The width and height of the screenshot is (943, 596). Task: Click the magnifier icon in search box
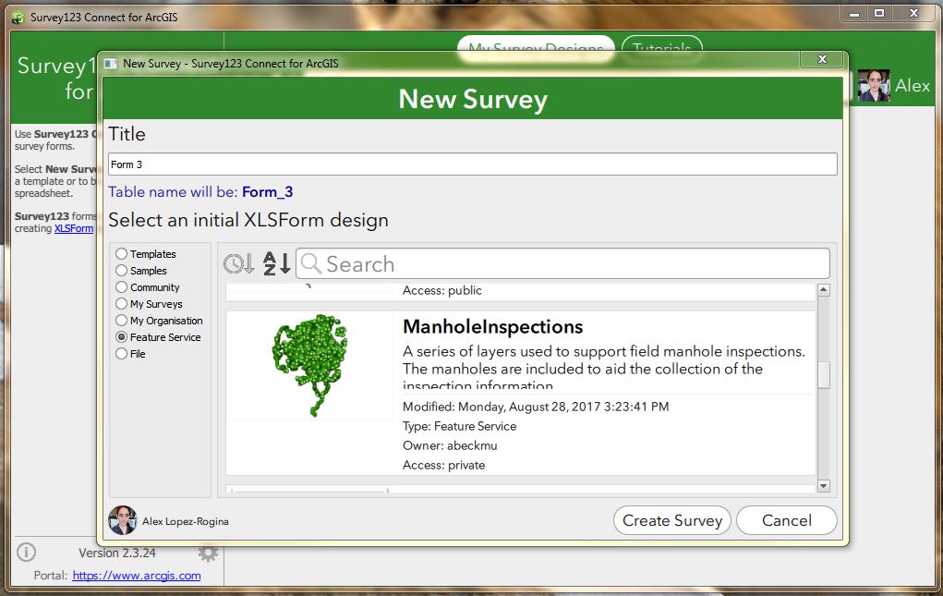(x=311, y=263)
